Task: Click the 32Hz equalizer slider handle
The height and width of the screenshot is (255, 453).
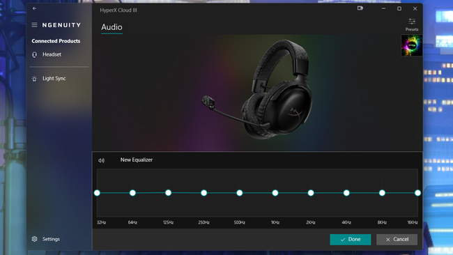Action: tap(97, 192)
